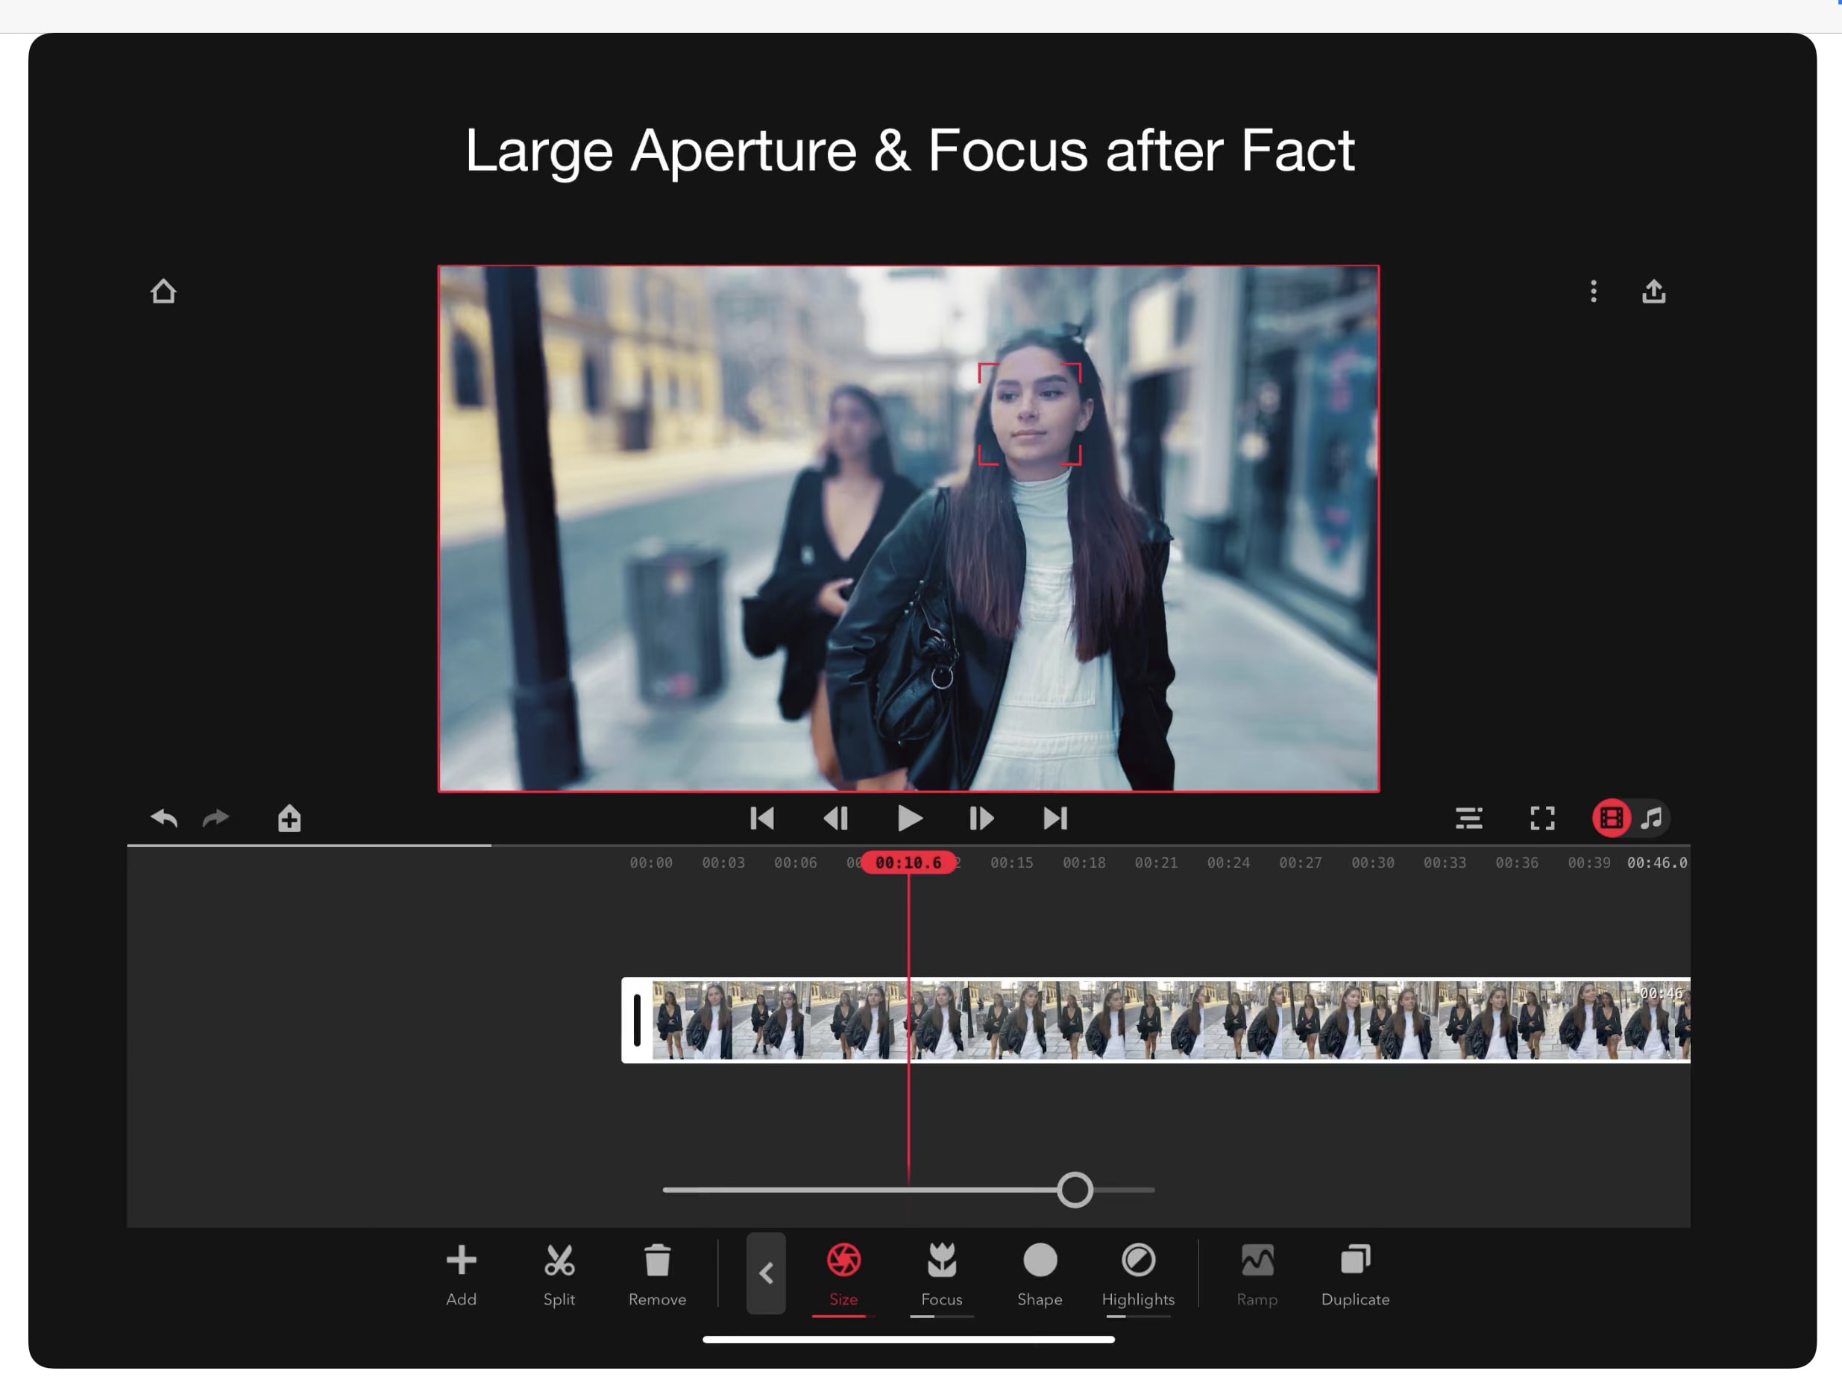Return home via the home icon
The image size is (1842, 1391).
164,291
